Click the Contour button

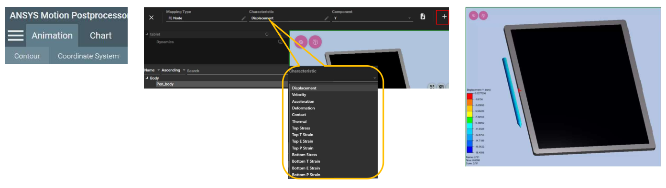tap(27, 56)
